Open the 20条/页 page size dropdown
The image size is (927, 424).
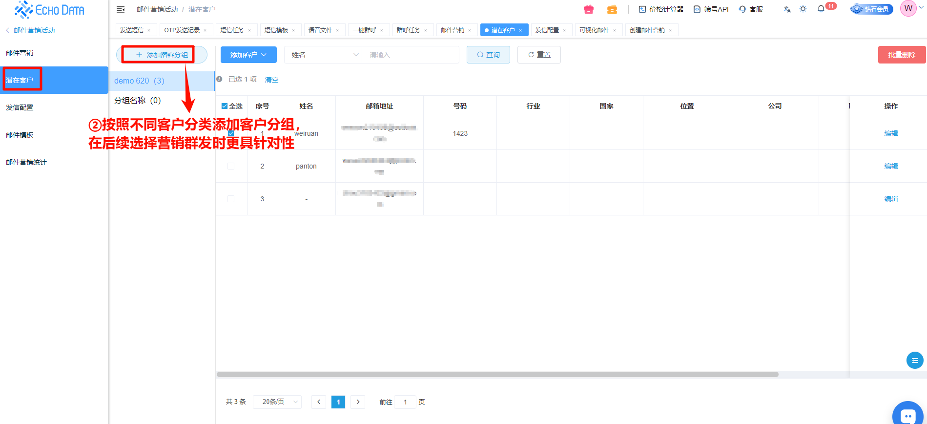click(x=277, y=402)
